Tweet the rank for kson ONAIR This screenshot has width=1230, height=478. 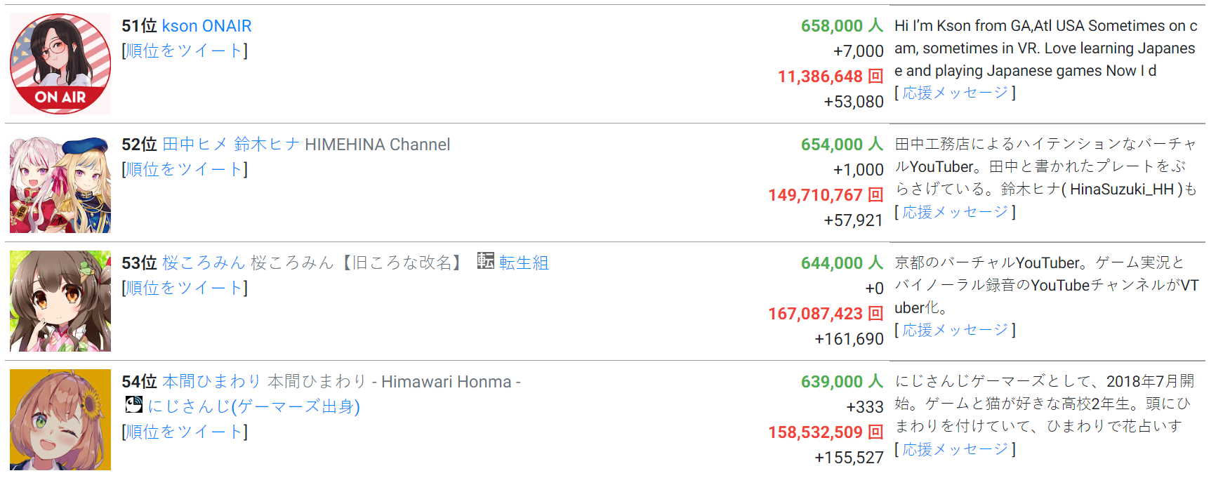[185, 51]
